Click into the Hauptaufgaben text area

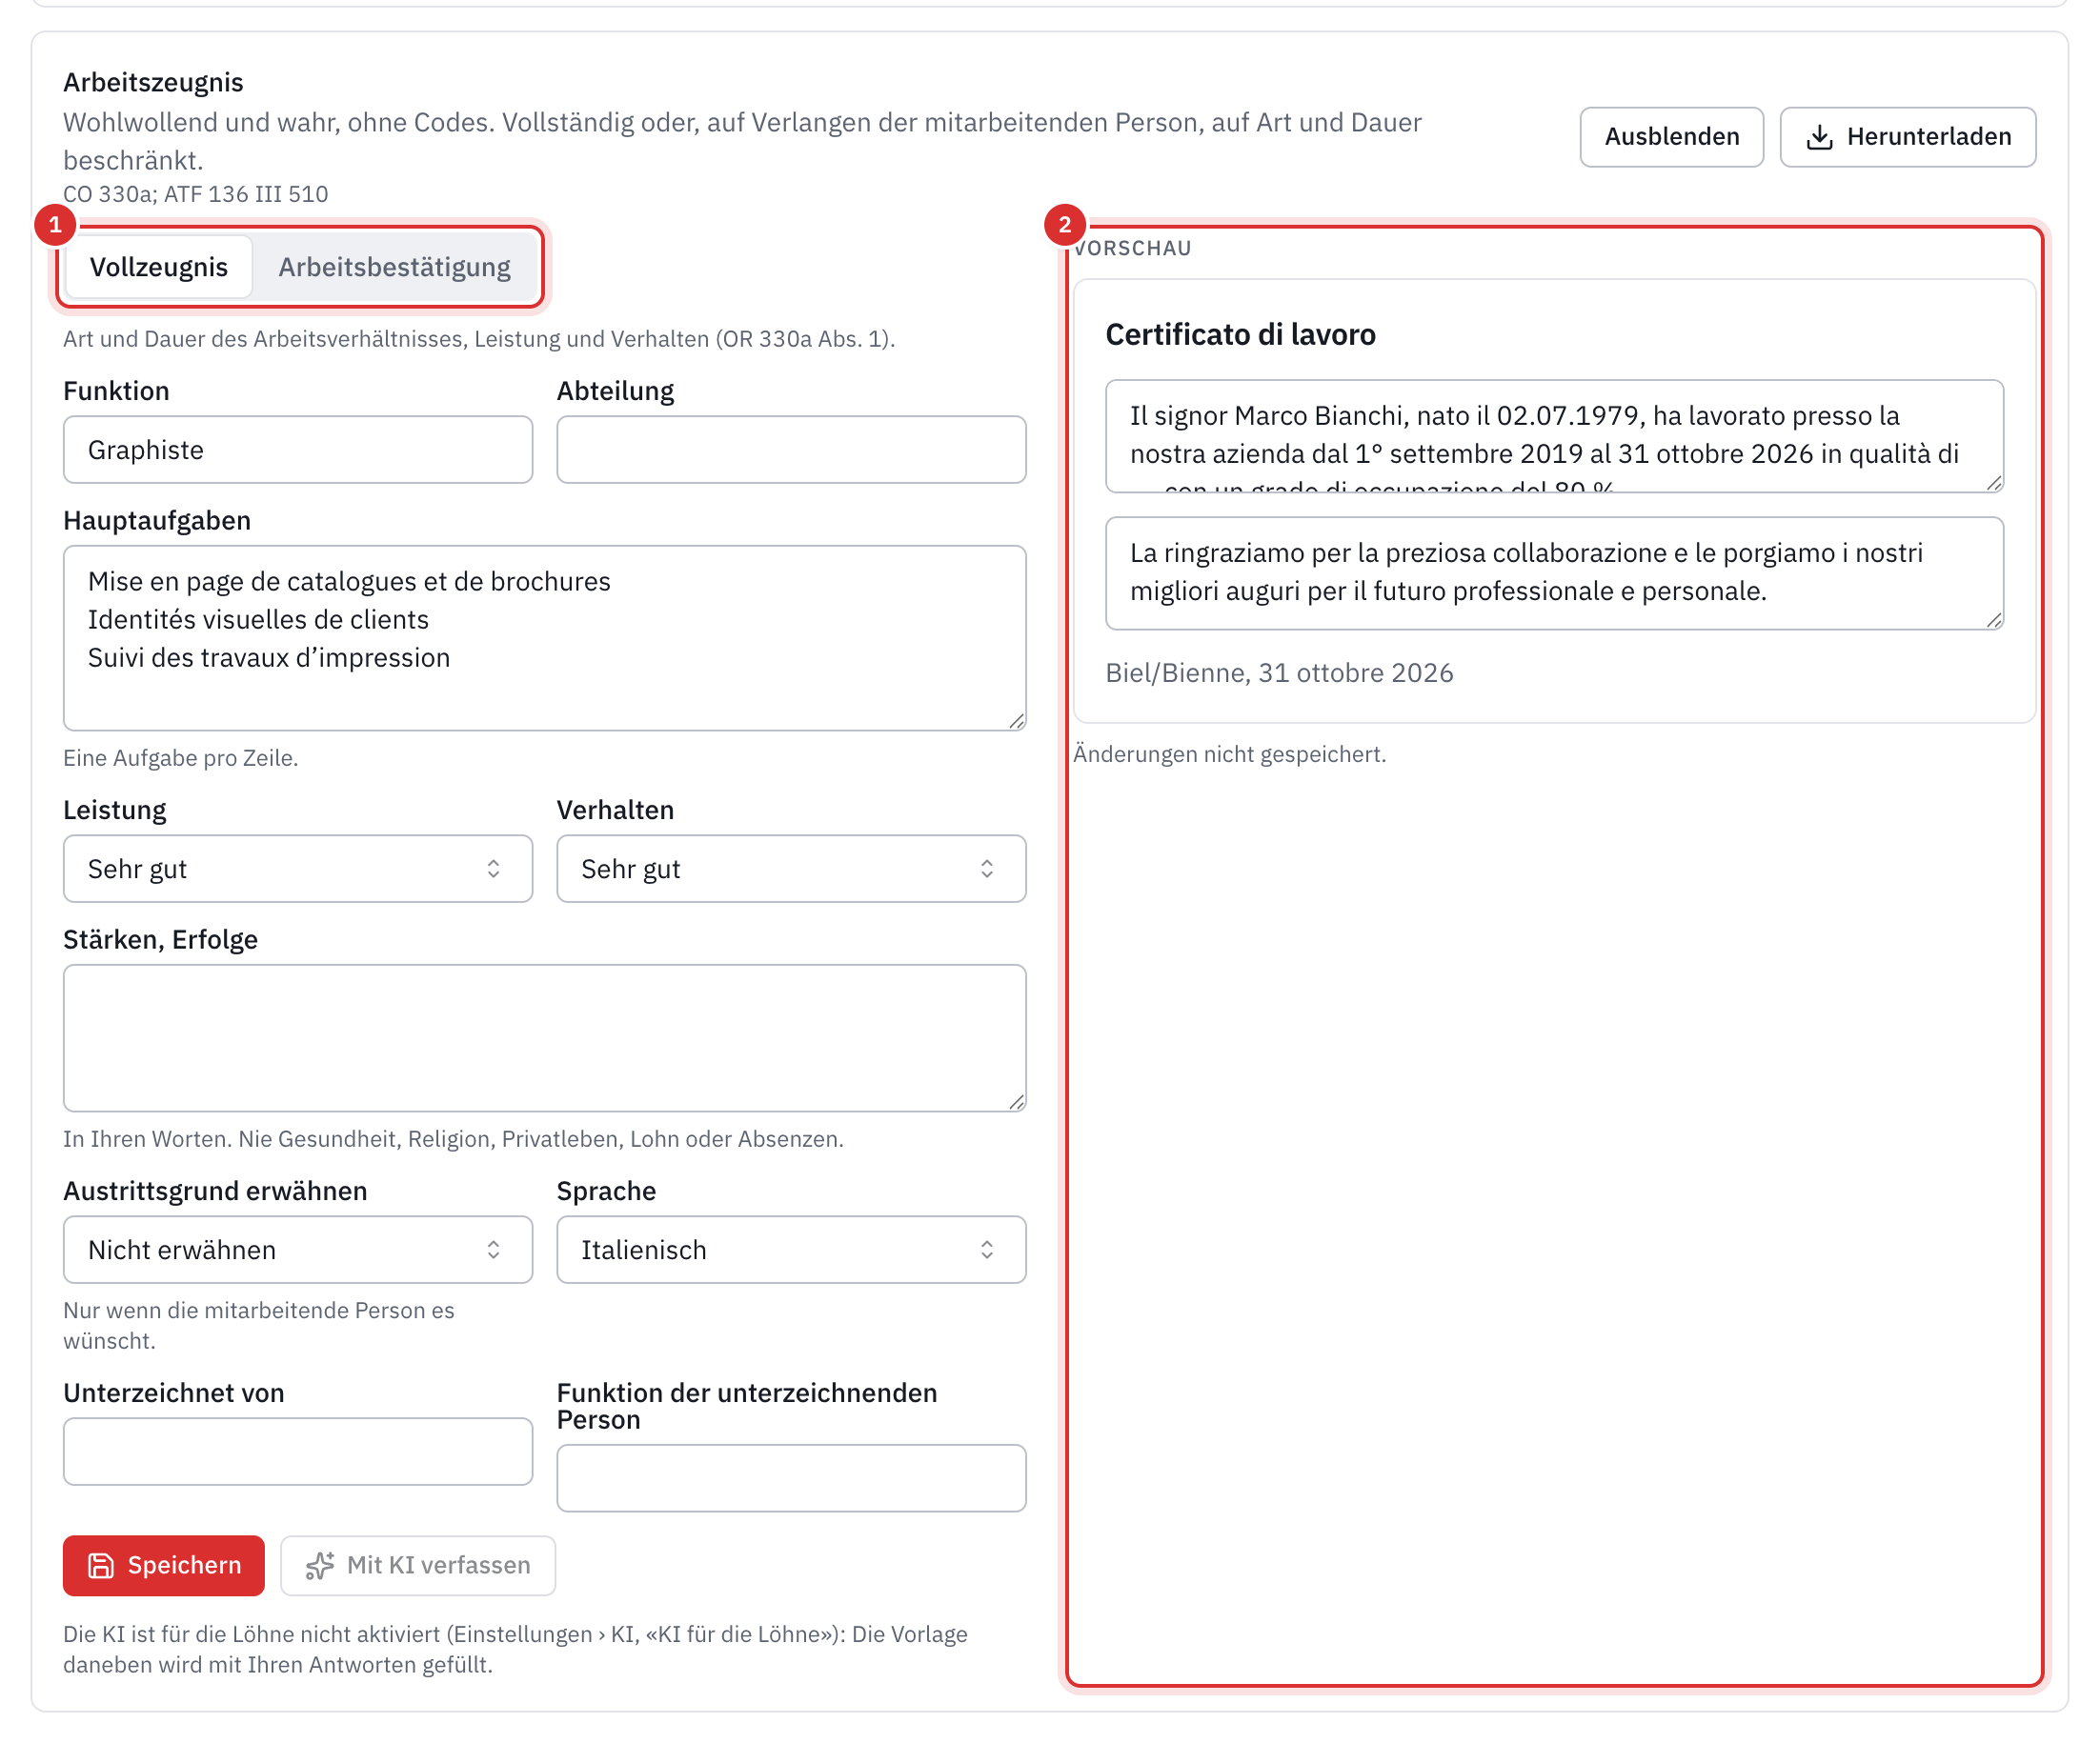[x=544, y=637]
